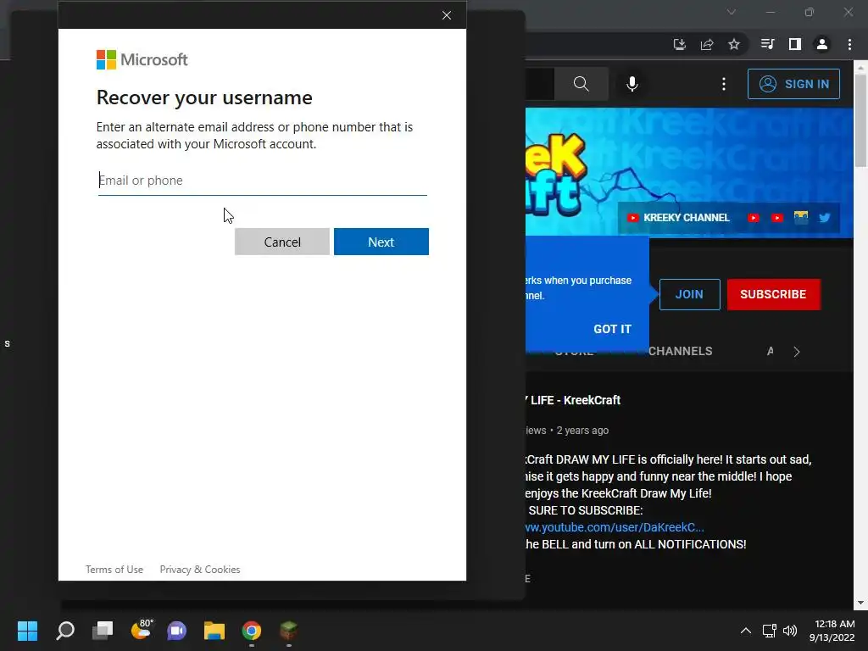Open the Privacy & Cookies link
The height and width of the screenshot is (651, 868).
click(200, 570)
